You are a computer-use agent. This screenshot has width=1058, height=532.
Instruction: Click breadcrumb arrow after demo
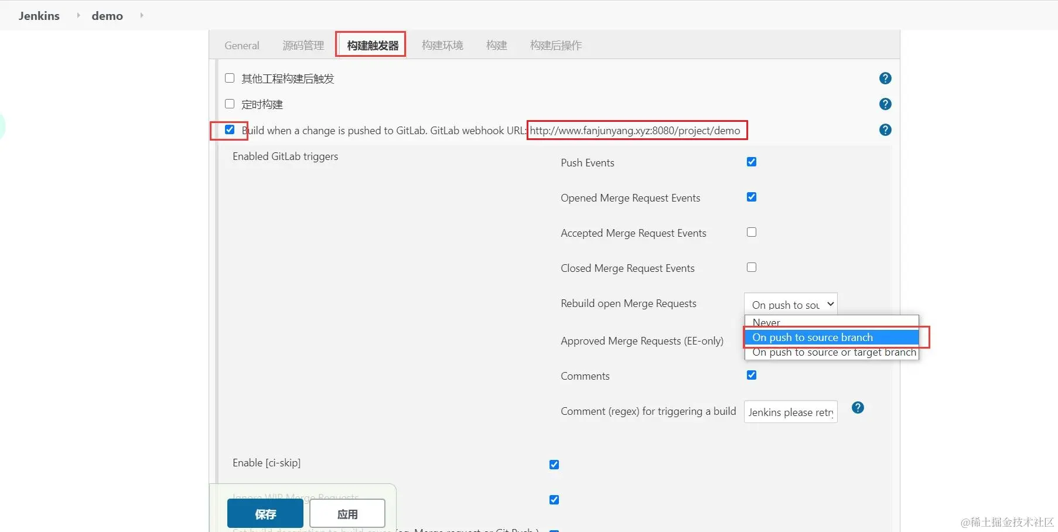point(141,16)
